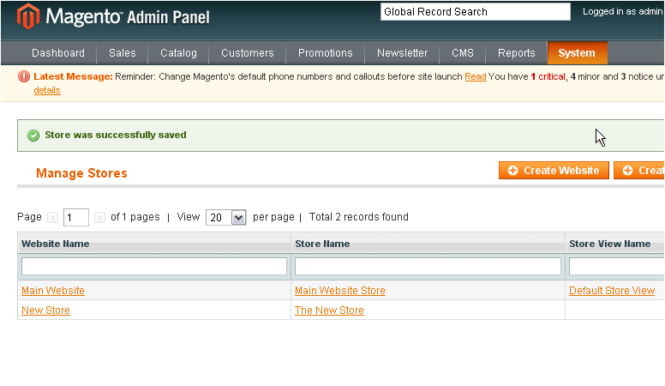Click the green success checkmark icon
The width and height of the screenshot is (665, 386).
click(33, 136)
